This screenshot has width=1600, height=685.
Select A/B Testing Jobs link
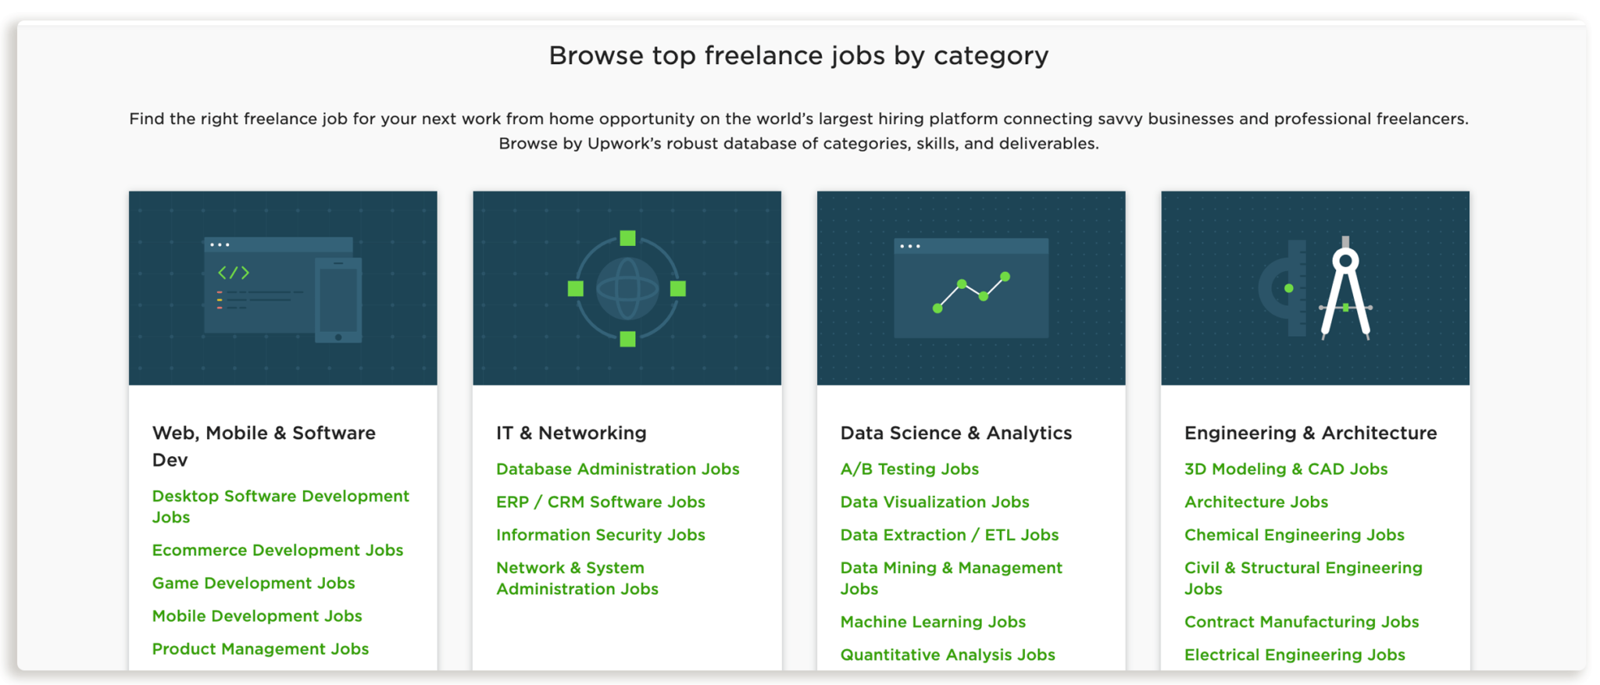(x=909, y=469)
